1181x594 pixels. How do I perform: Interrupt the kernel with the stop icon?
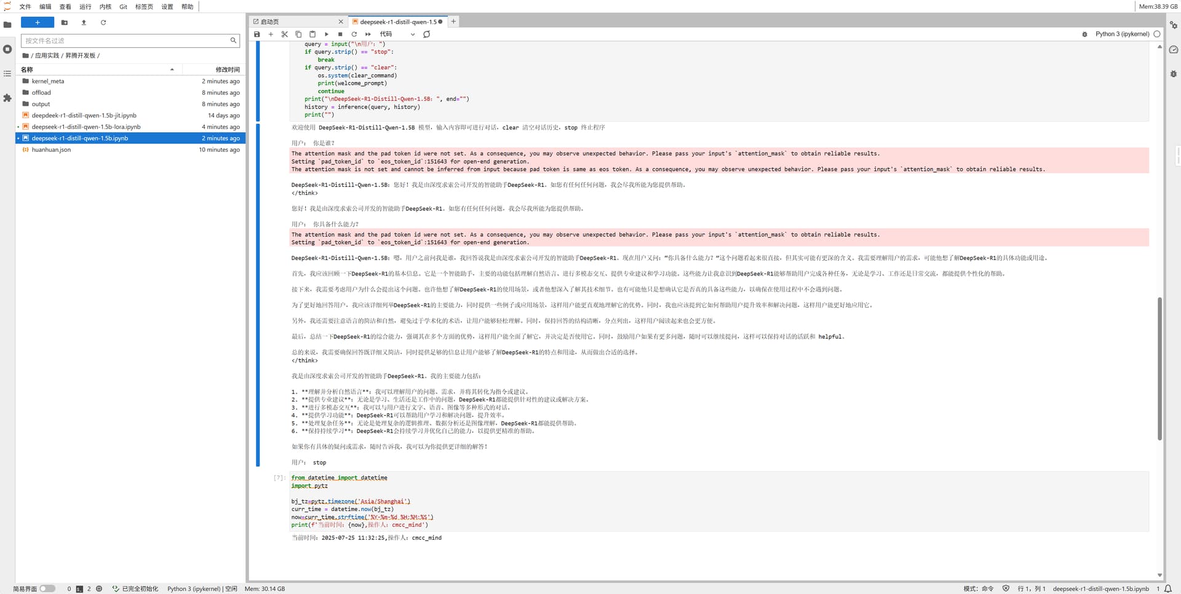340,34
